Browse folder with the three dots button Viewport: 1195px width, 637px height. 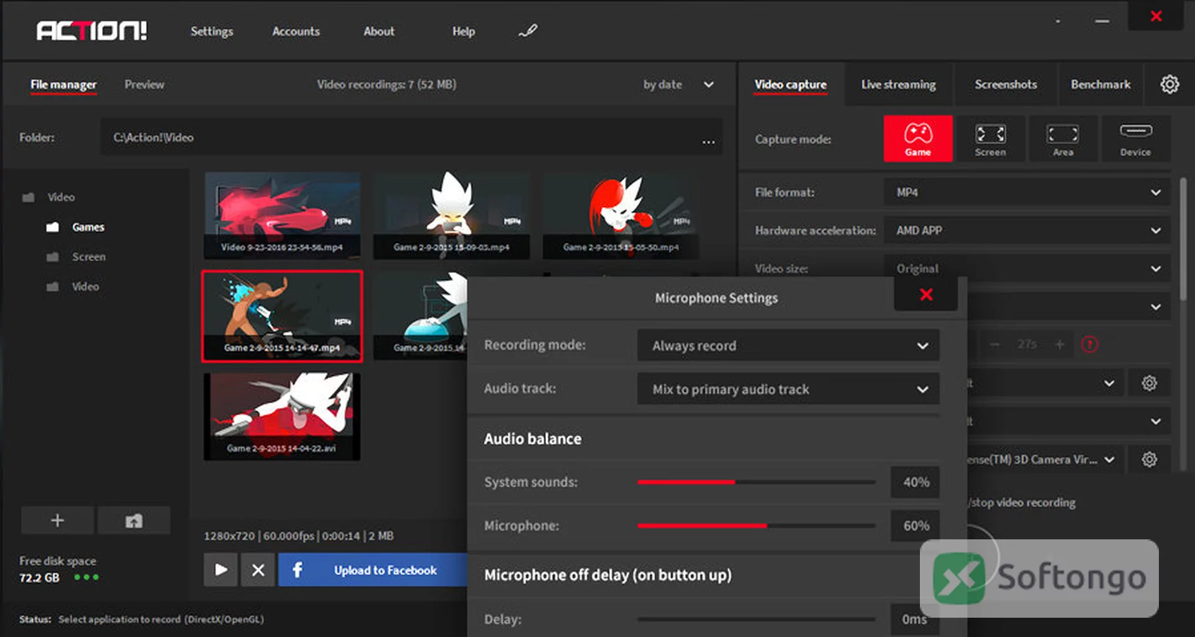point(708,142)
